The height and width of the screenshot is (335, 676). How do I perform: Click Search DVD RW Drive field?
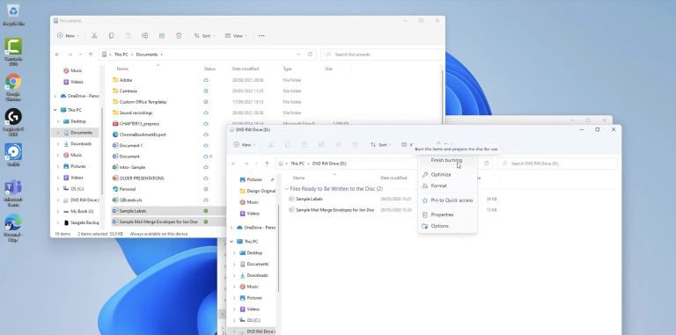557,164
